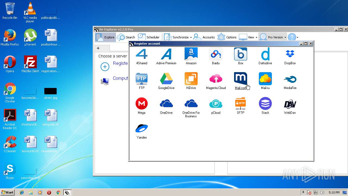Choose the Mail.com account icon
Viewport: 348px width, 196px height.
pos(241,81)
